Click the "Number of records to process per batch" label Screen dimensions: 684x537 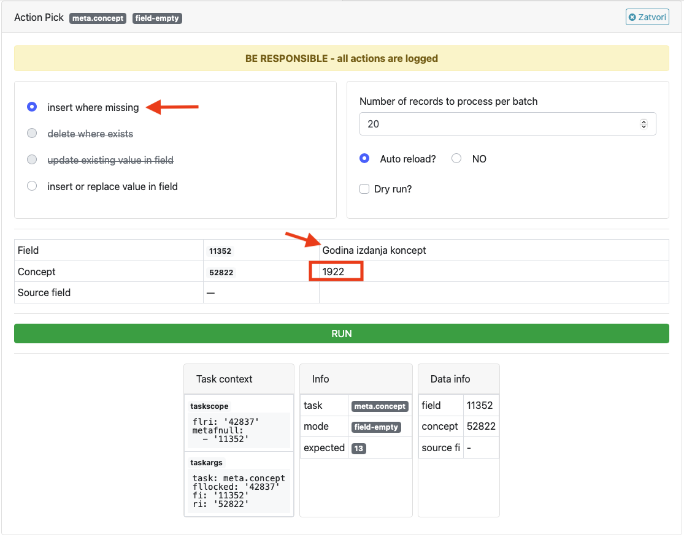448,101
